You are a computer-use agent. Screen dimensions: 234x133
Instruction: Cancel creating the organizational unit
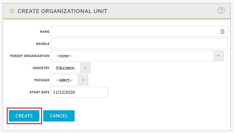point(59,116)
